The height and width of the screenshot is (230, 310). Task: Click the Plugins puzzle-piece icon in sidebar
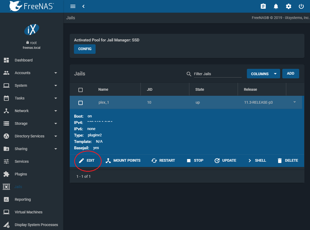(x=6, y=174)
